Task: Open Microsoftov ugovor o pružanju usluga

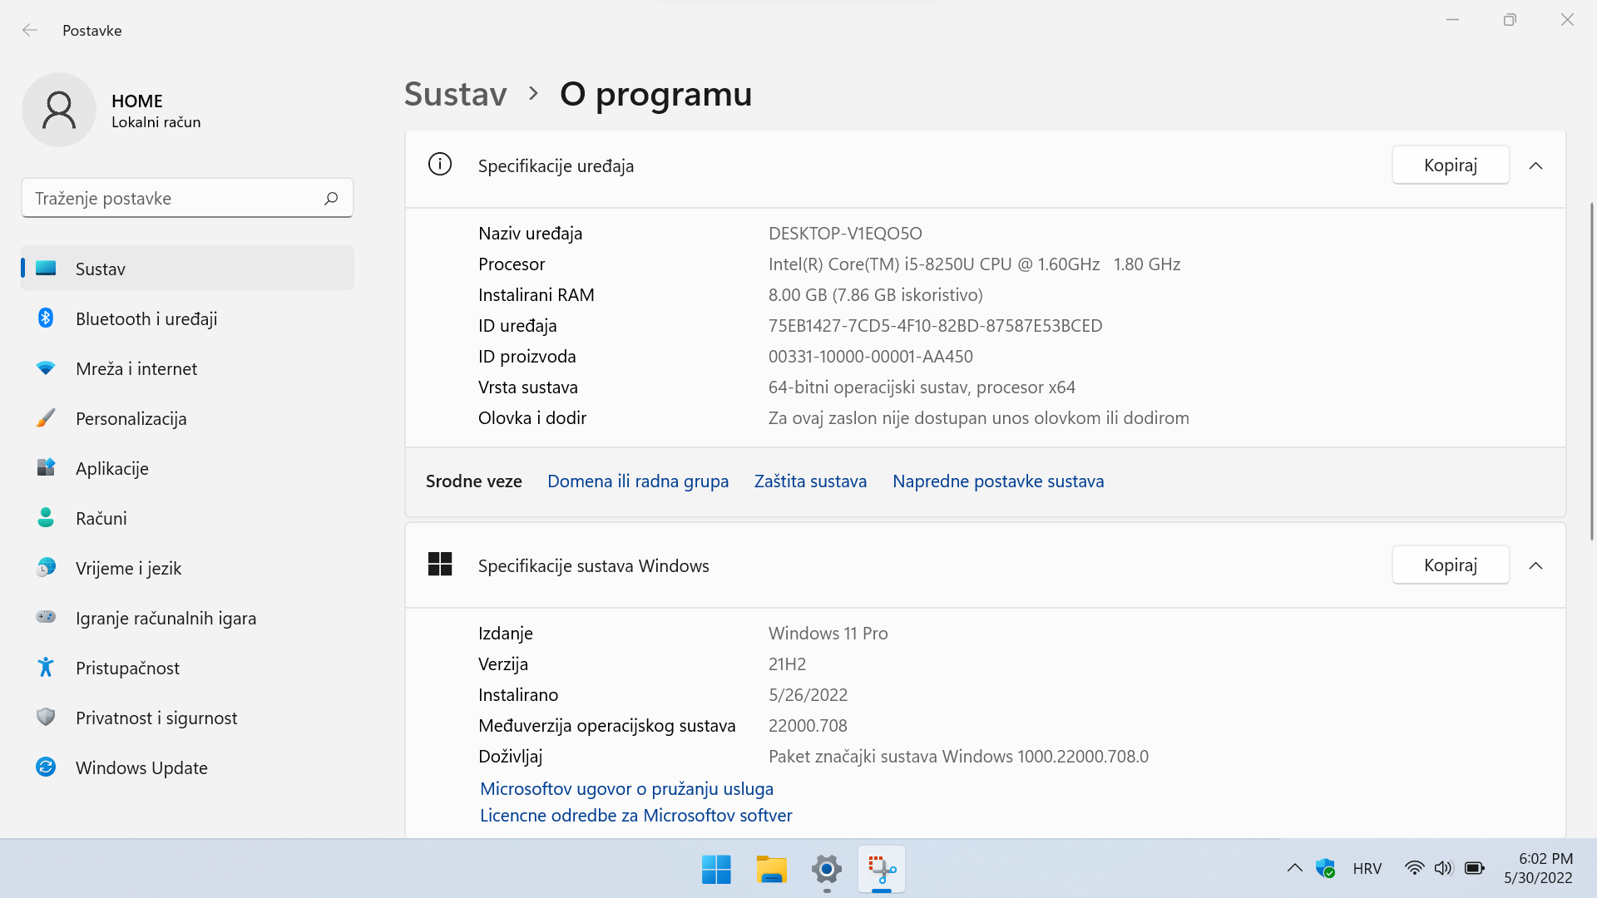Action: 626,788
